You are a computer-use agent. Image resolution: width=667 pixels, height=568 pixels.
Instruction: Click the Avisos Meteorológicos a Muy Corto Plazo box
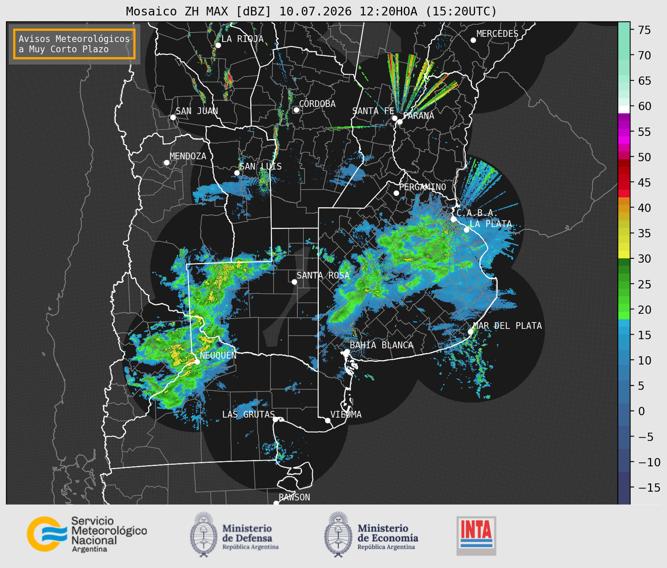click(74, 44)
